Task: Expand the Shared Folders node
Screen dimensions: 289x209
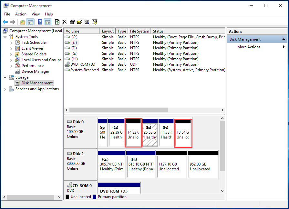Action: pyautogui.click(x=11, y=54)
